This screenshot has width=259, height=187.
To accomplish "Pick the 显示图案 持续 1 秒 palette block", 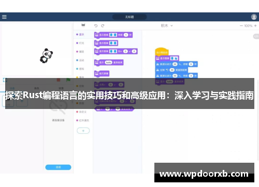I will tap(113, 35).
